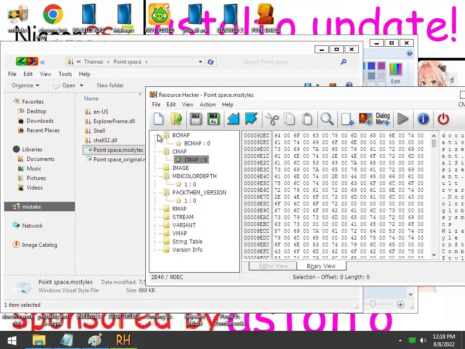The image size is (465, 349).
Task: Open the Organize dropdown in Explorer
Action: coord(25,85)
